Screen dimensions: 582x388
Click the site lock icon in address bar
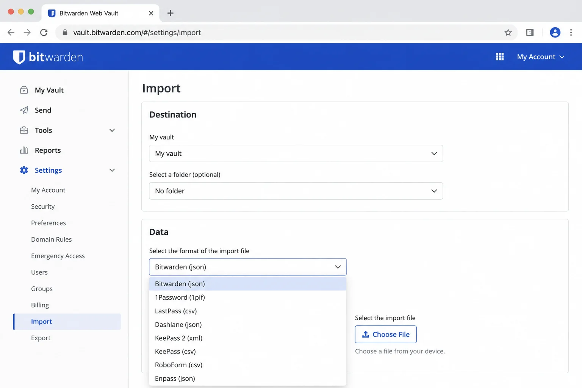65,33
